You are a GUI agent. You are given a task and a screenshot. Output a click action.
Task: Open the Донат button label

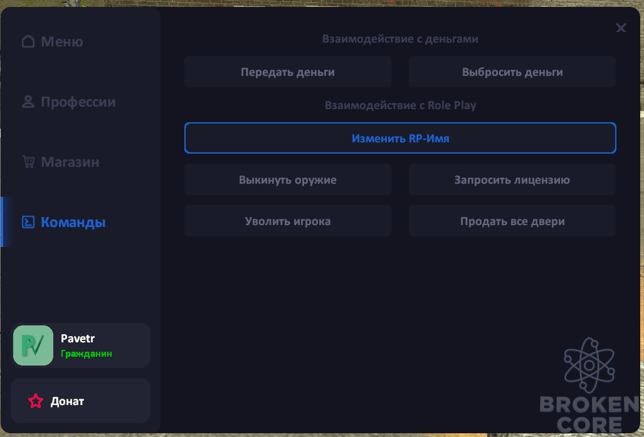point(67,401)
